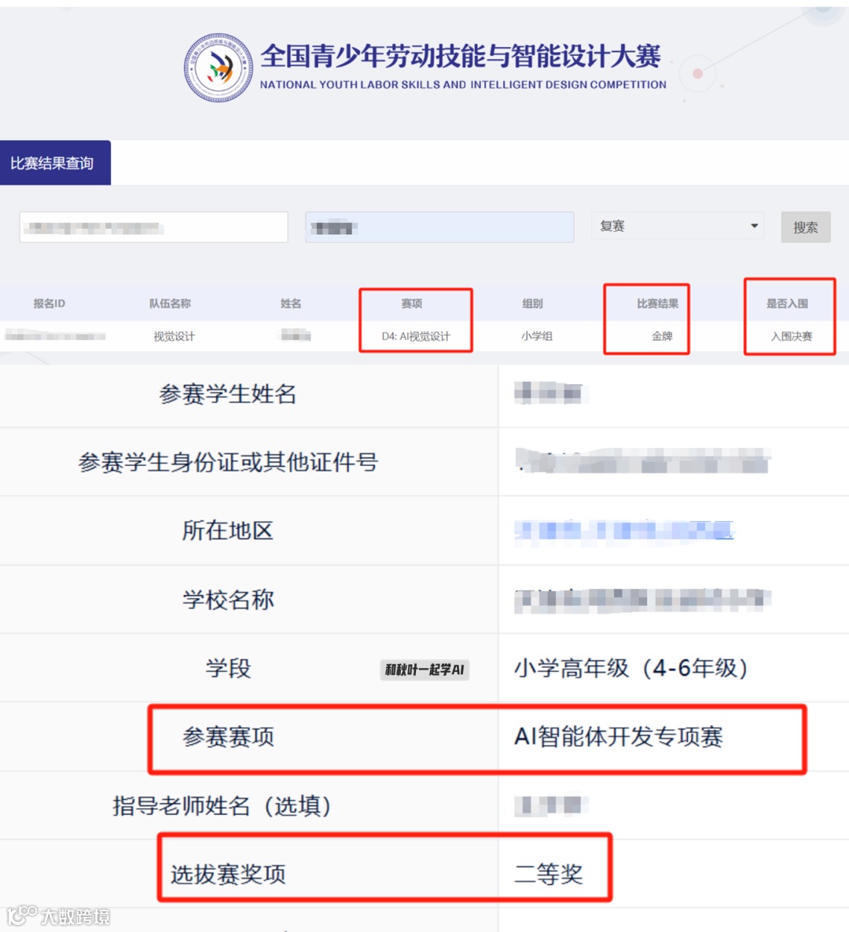Focus the first blurred search input field
Screen dimensions: 849x932
153,227
